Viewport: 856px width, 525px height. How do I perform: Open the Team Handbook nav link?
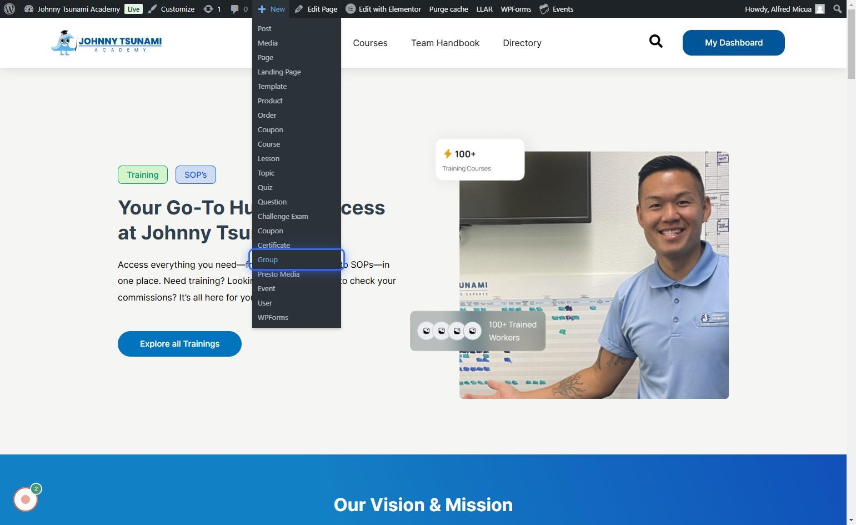(x=445, y=43)
